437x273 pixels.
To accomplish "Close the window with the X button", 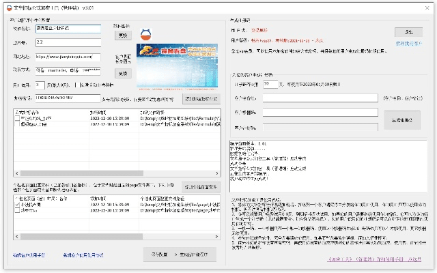I will 427,8.
